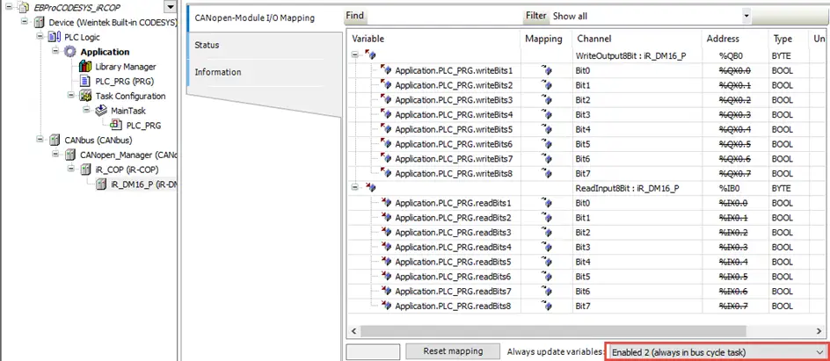
Task: Click mapping icon for writeBits1 row
Action: [546, 70]
